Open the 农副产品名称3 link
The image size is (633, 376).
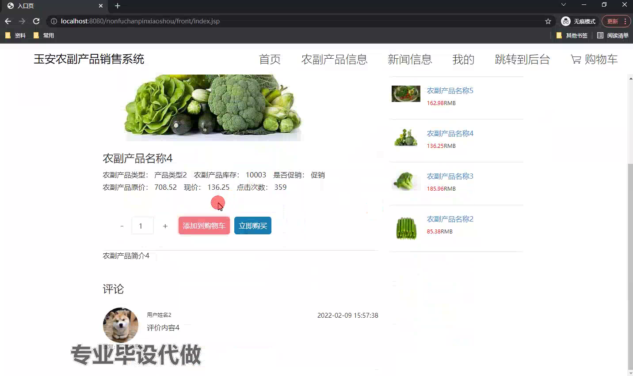450,176
